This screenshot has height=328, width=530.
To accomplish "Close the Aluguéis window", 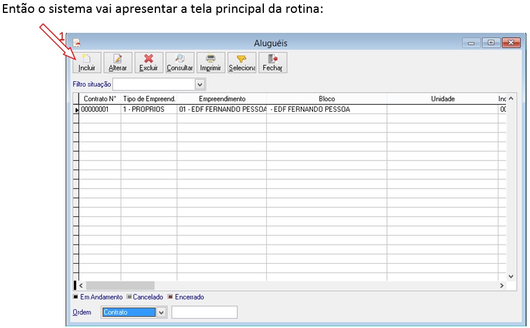I will [511, 43].
